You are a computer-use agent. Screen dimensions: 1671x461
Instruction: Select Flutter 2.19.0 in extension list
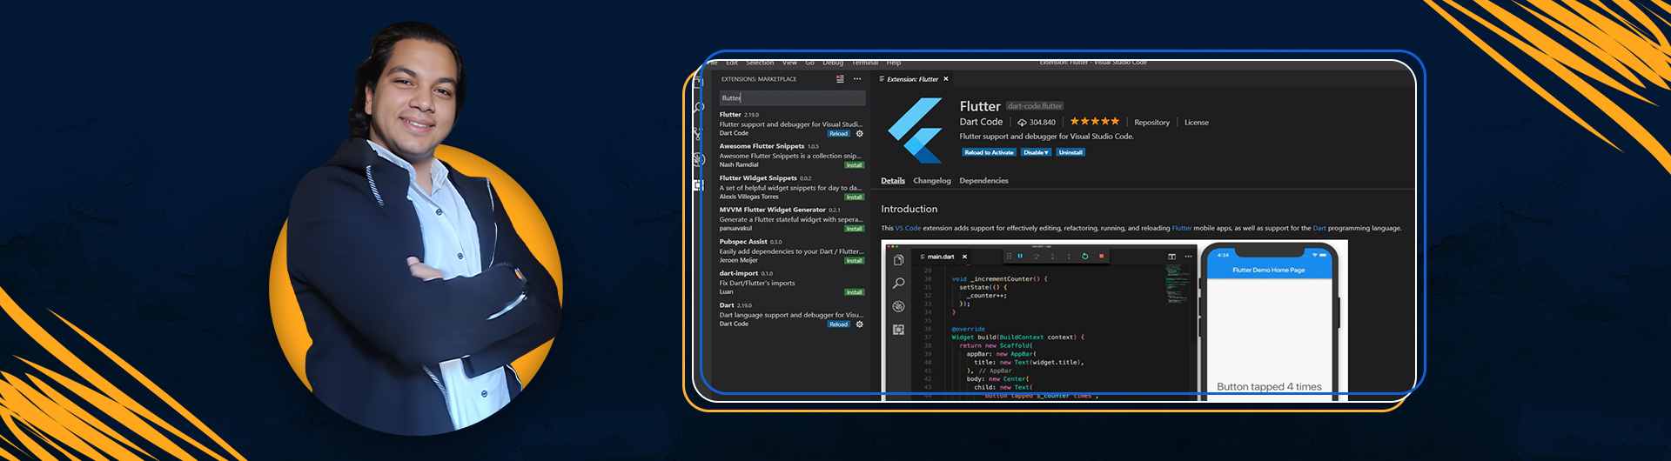(791, 124)
